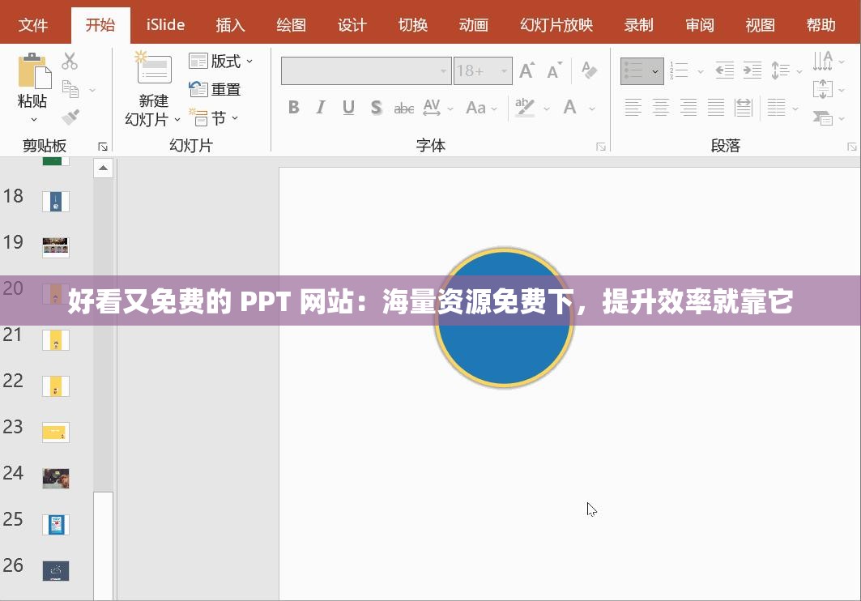Image resolution: width=861 pixels, height=601 pixels.
Task: Click the Paste 粘贴 button
Action: coord(34,77)
